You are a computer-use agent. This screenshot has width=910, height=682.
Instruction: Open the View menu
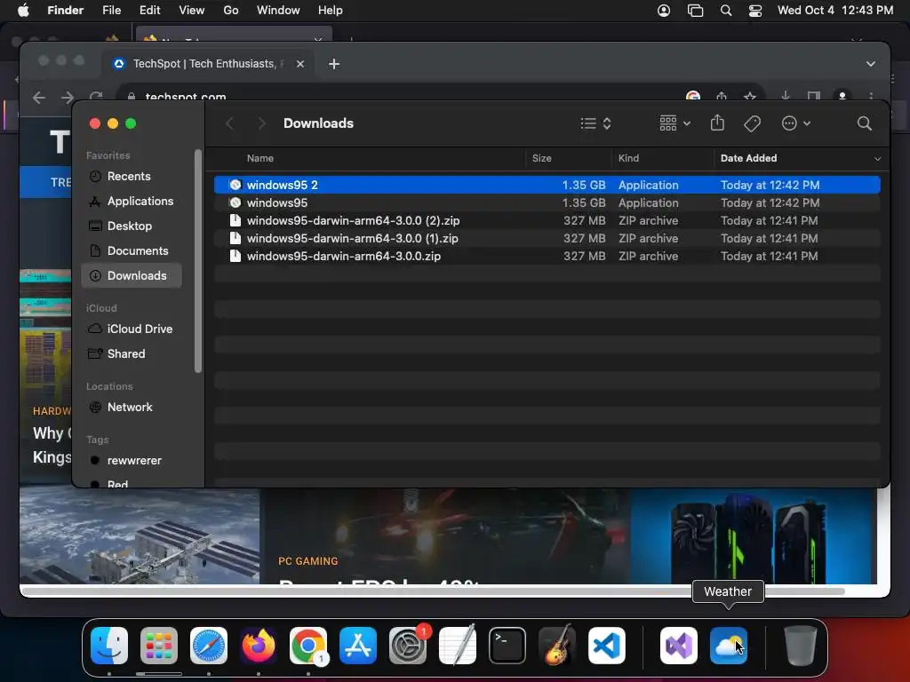[x=192, y=11]
